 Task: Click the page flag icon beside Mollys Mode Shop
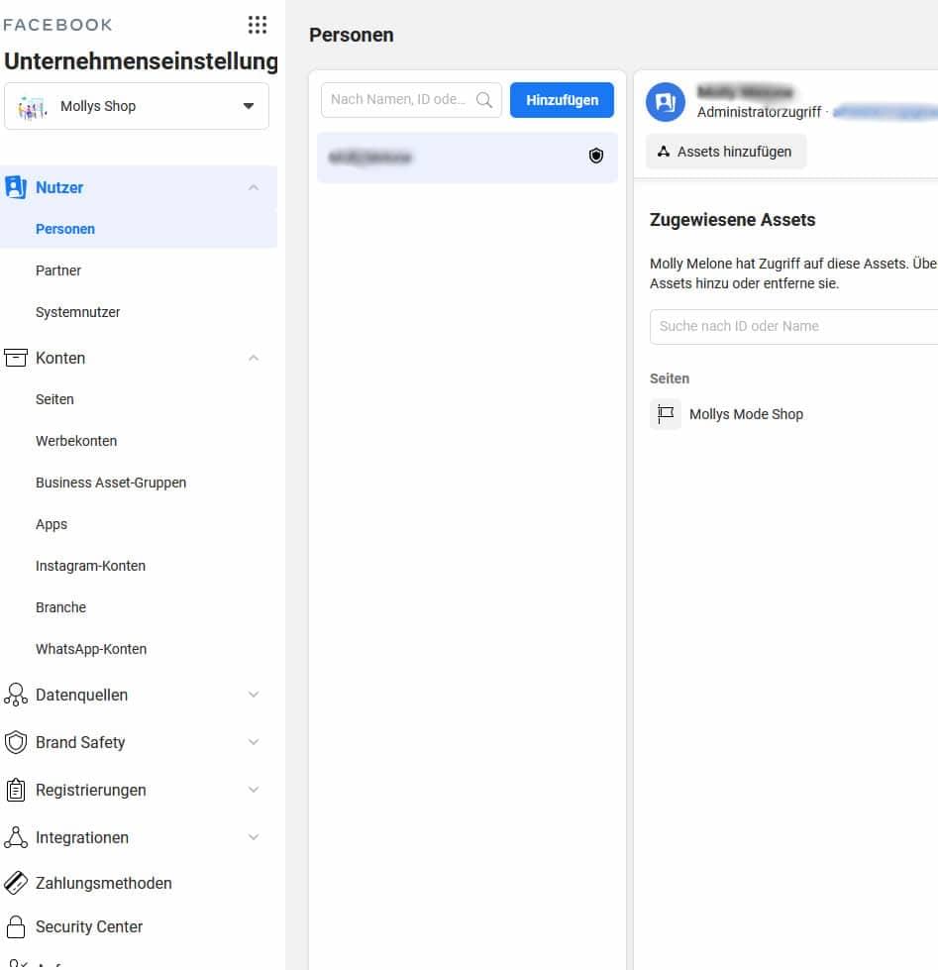(x=666, y=414)
